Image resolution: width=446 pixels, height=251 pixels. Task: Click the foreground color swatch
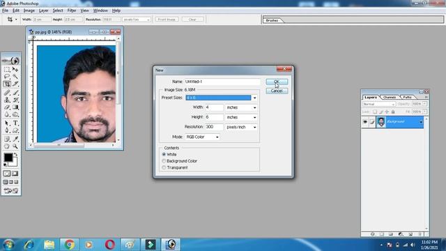pos(8,157)
